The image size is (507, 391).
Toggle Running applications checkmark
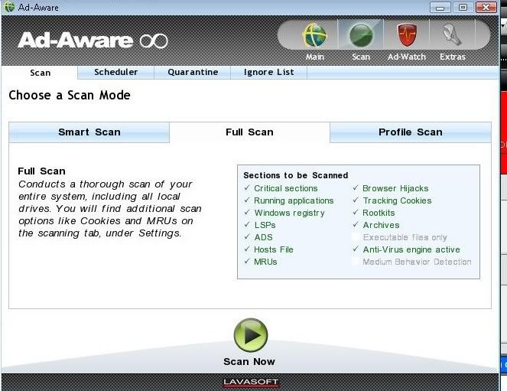tap(247, 200)
